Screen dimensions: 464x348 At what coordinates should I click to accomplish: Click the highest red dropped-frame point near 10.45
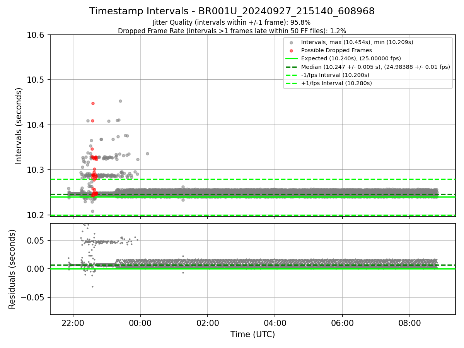[93, 103]
